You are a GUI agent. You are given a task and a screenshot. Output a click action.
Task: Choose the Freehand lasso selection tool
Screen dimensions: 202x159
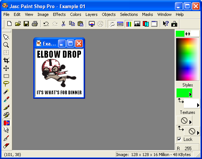click(x=6, y=84)
